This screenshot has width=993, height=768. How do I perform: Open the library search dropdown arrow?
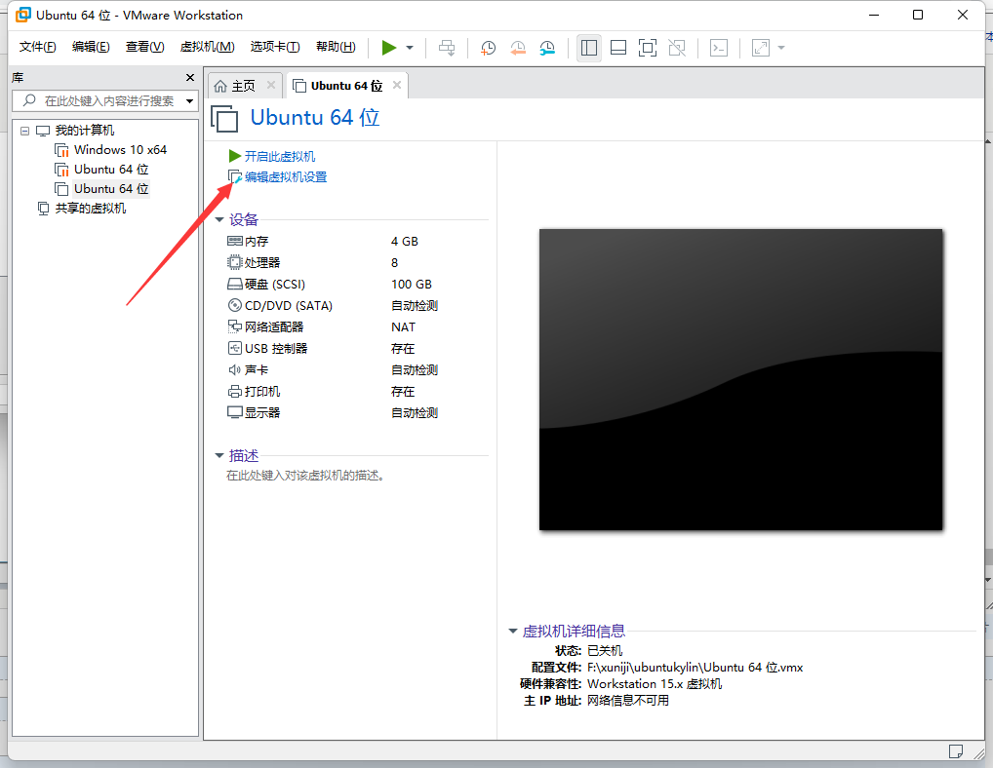(189, 101)
